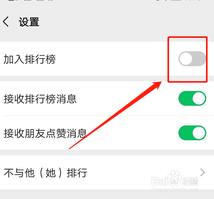
Task: Select the 接收排行榜消息 setting label
Action: 40,99
